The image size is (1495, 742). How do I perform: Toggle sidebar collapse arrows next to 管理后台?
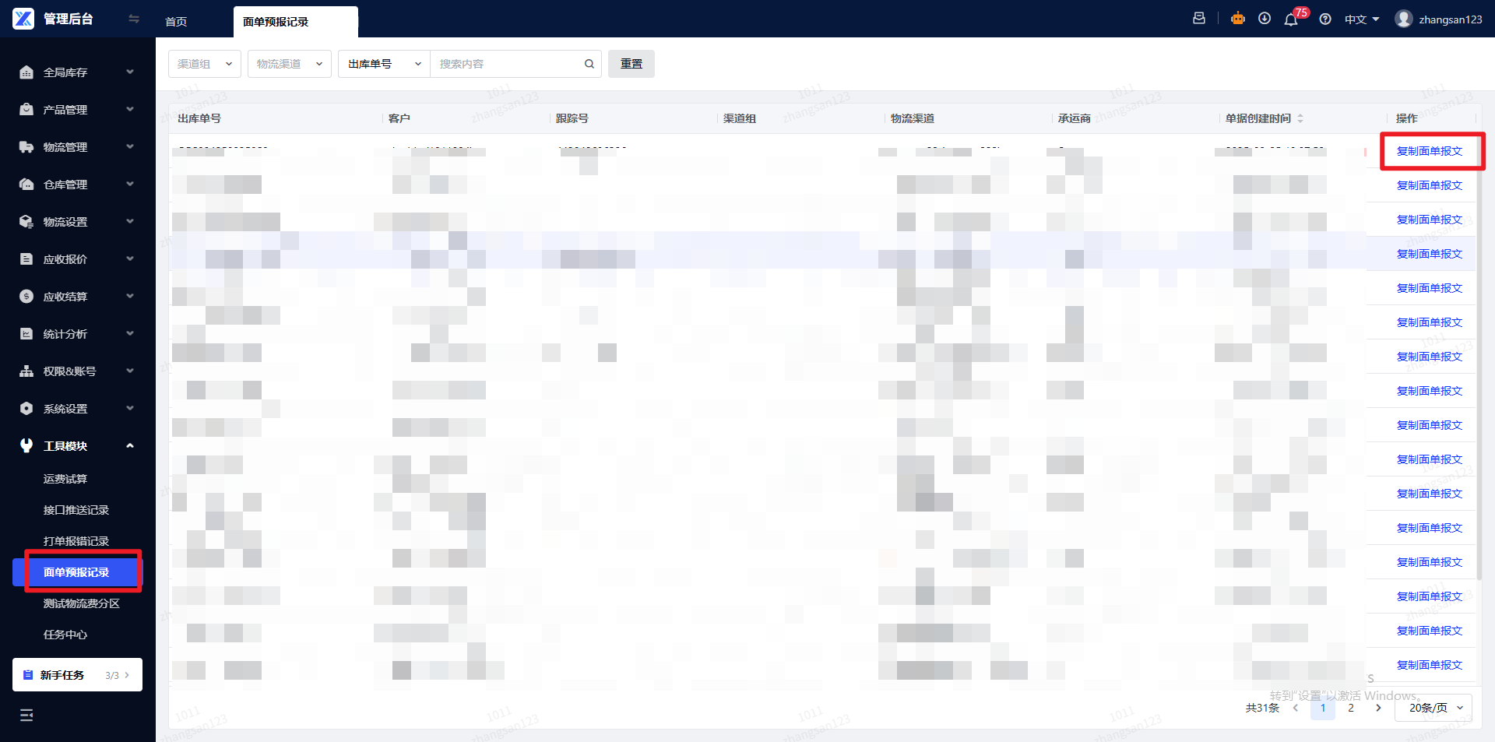click(x=134, y=19)
